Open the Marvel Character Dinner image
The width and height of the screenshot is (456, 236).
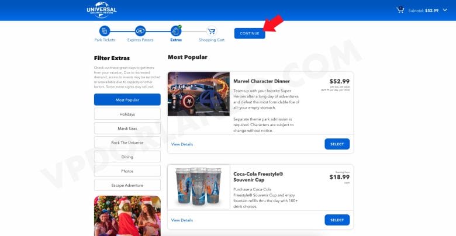click(x=199, y=94)
